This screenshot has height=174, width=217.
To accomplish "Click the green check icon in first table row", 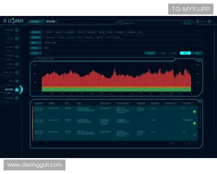I will coord(195,112).
